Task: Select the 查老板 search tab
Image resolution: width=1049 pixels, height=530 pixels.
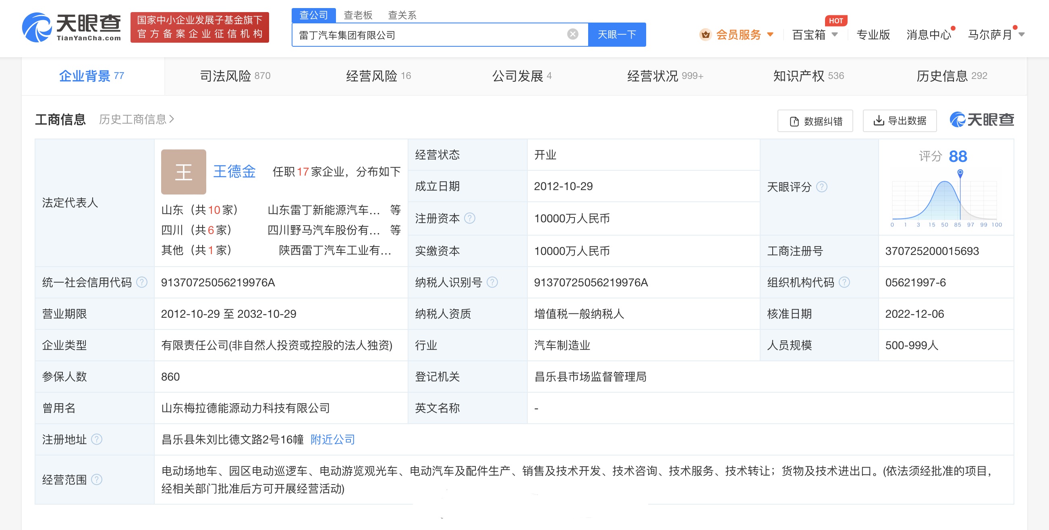Action: [358, 15]
